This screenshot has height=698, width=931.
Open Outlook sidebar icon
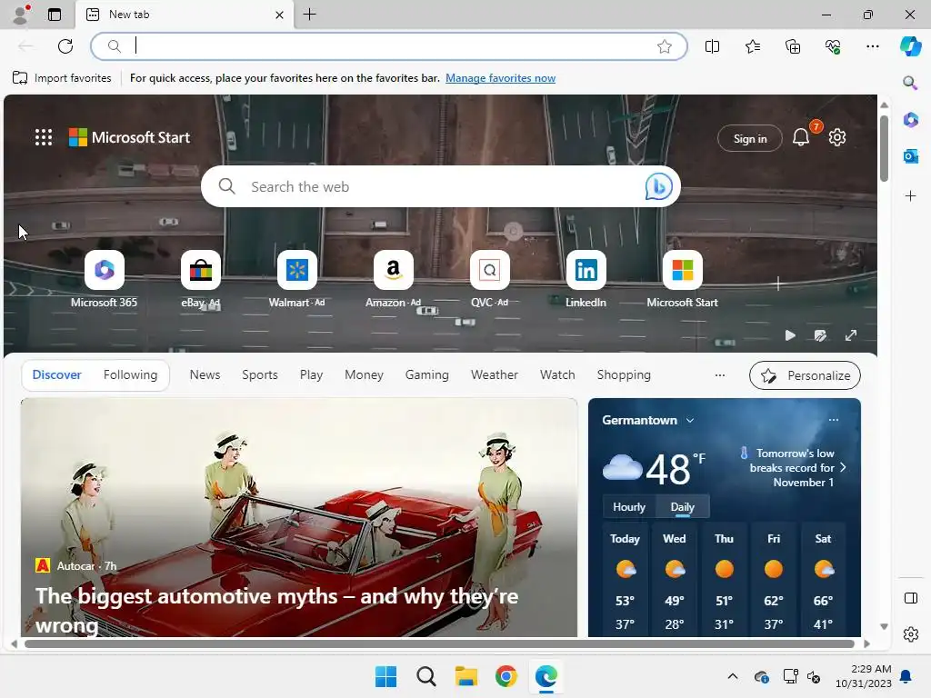(911, 156)
